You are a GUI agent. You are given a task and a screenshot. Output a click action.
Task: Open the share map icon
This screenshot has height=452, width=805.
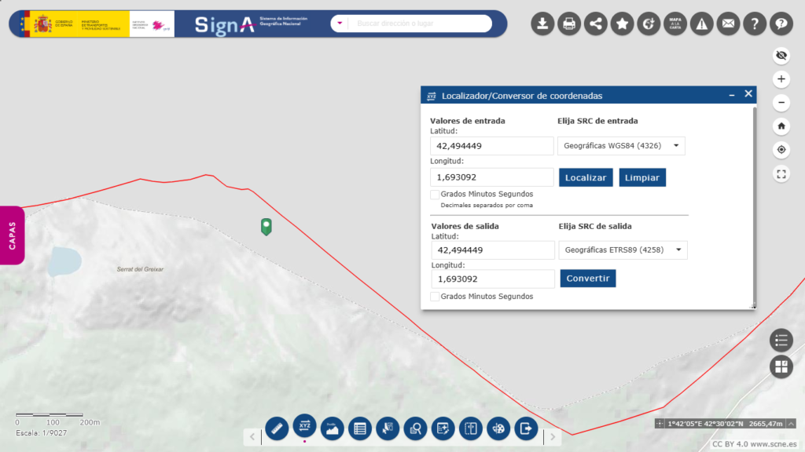[596, 24]
